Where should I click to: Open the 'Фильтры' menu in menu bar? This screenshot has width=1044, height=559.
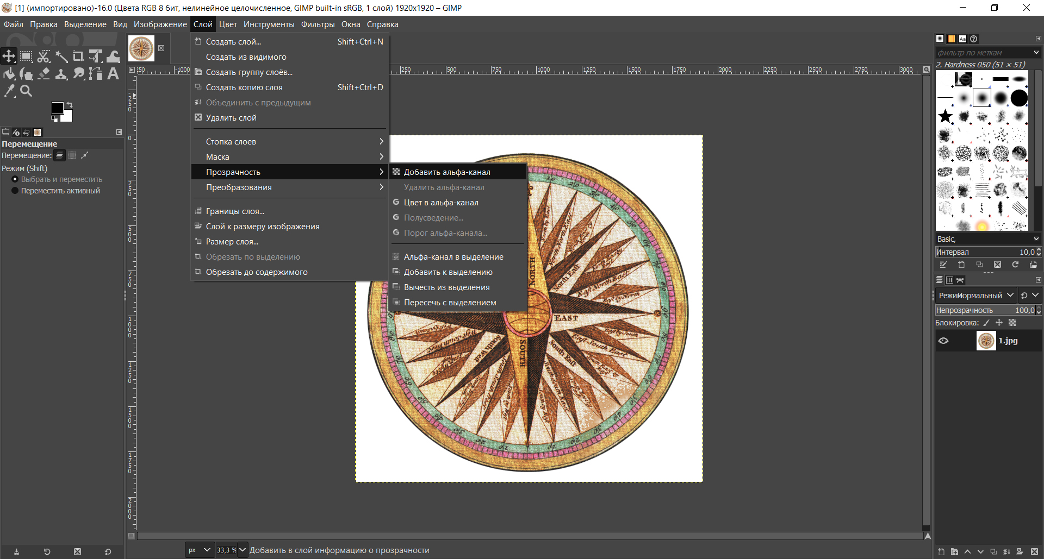[318, 24]
